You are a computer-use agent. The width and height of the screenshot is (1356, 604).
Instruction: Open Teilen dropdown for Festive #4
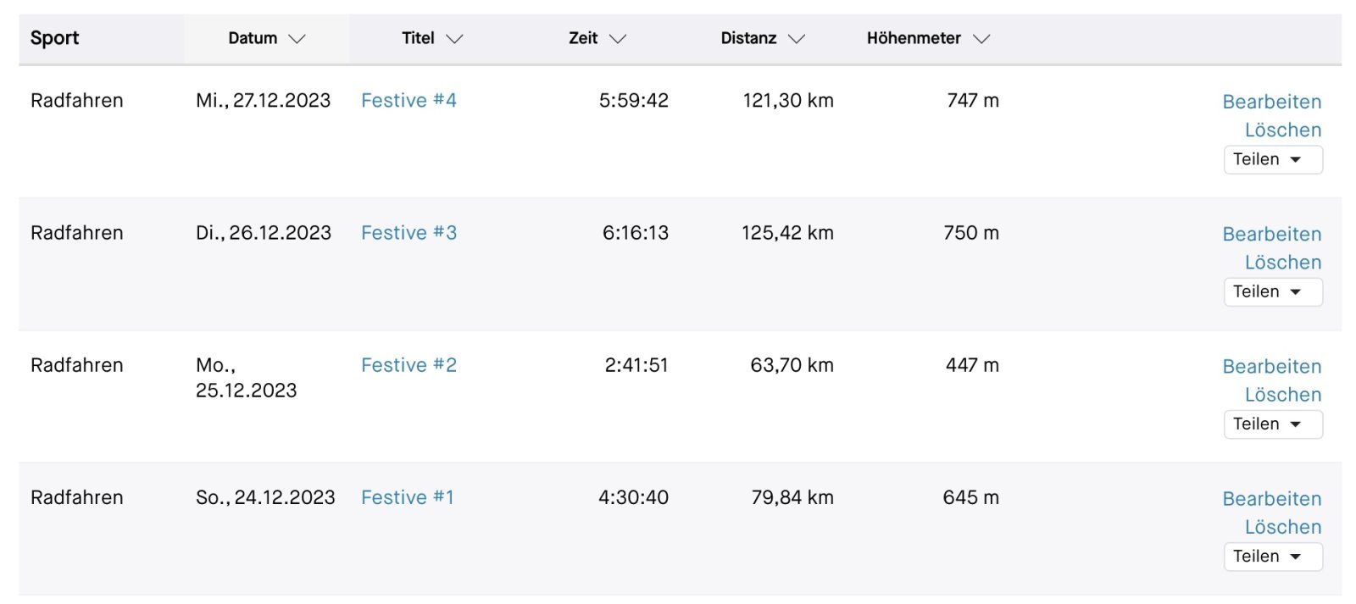pyautogui.click(x=1272, y=159)
